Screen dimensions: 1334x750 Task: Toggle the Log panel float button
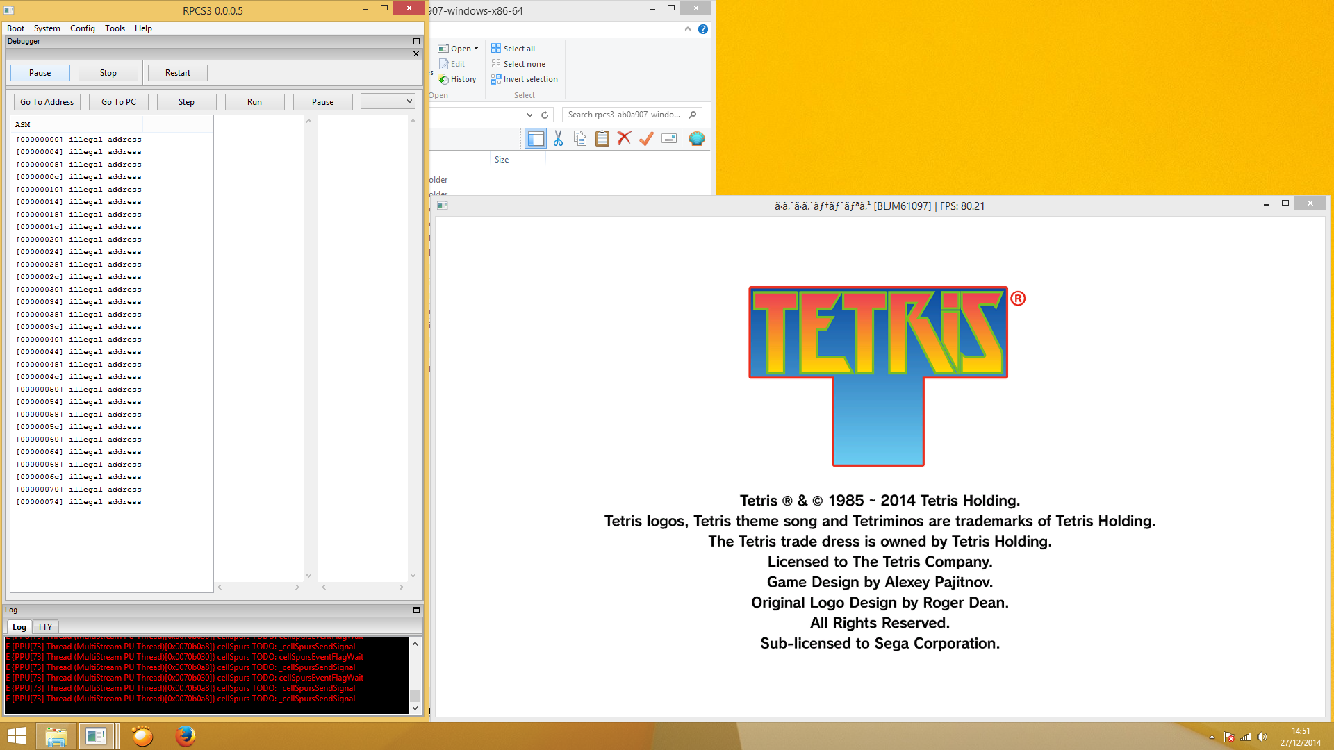click(416, 610)
